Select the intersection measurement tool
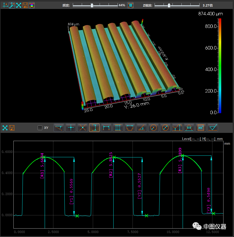The height and width of the screenshot is (237, 234). 82,128
